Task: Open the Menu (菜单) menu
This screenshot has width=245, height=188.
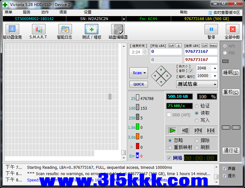Action: click(8, 12)
